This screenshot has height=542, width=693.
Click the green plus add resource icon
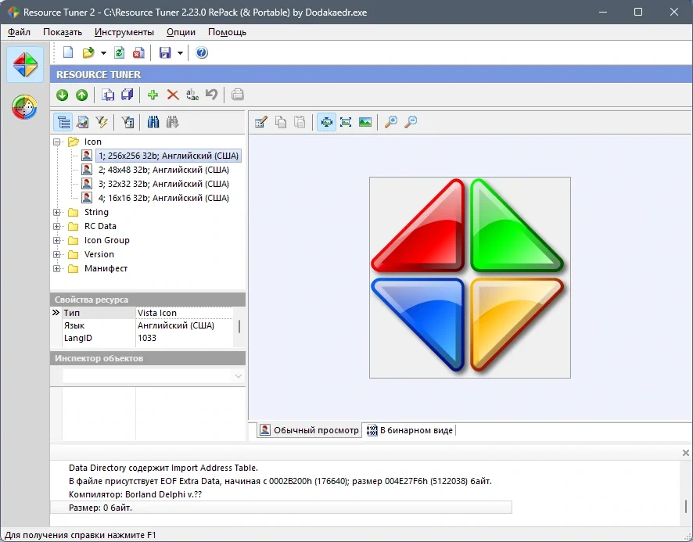(x=153, y=95)
